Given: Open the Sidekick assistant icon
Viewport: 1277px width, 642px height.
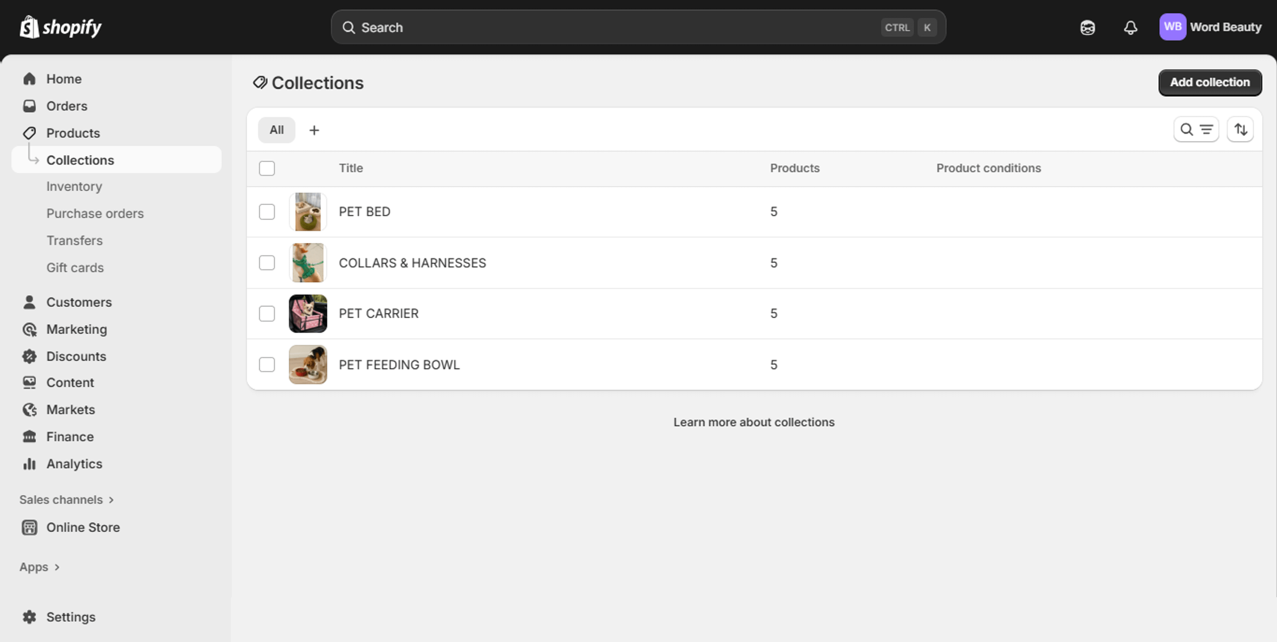Looking at the screenshot, I should click(1087, 27).
